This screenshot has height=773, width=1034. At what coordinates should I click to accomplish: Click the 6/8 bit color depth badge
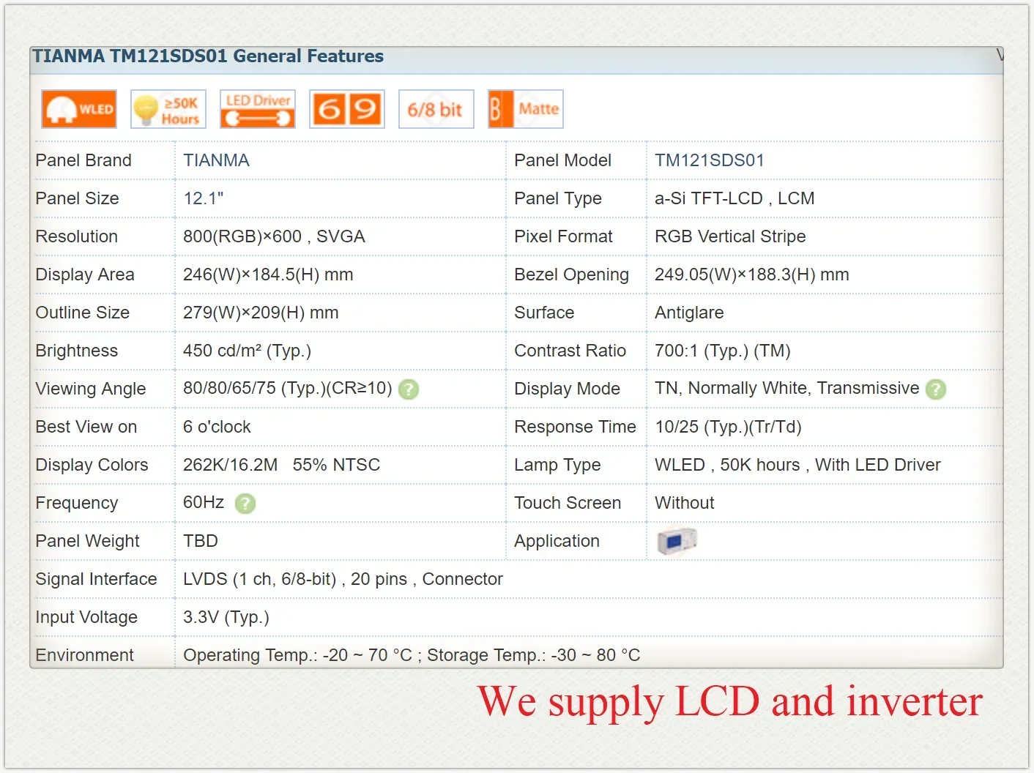tap(436, 109)
